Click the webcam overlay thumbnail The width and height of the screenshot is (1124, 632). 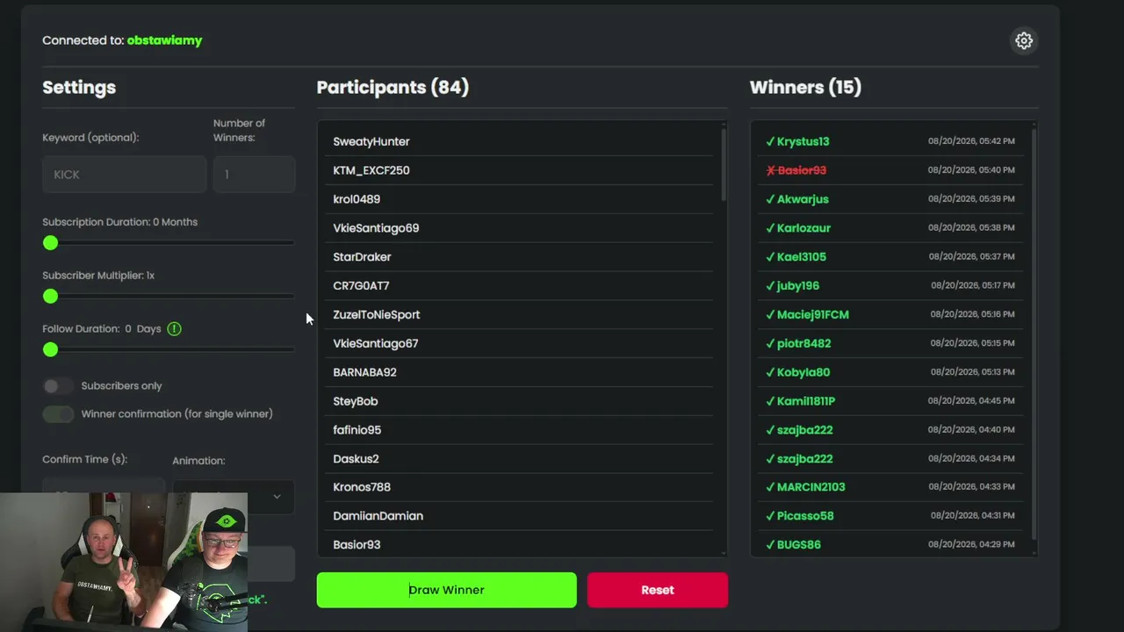(124, 562)
